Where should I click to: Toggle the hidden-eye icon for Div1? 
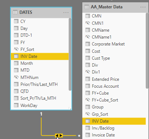88,72
